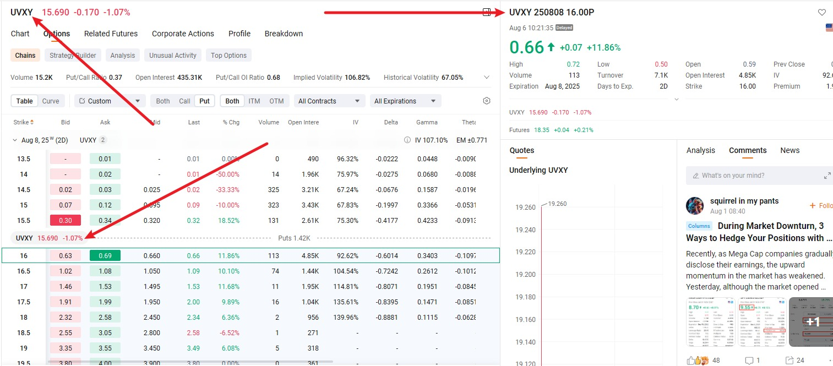Open the options Analysis sub-tab
Viewport: 833px width, 366px height.
[x=123, y=55]
